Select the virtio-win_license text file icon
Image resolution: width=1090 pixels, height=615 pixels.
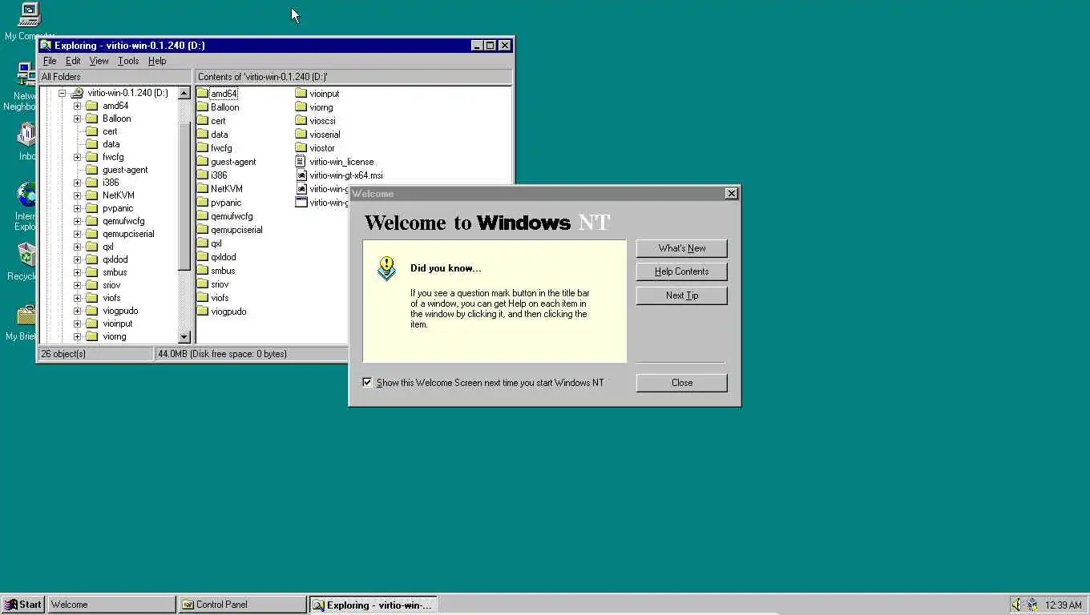tap(301, 162)
